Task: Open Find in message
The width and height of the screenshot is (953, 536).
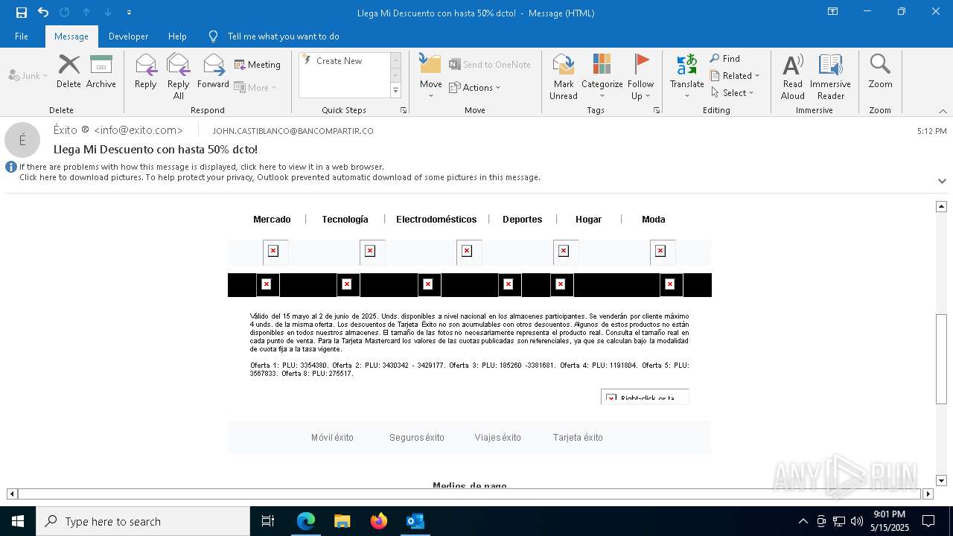Action: 725,59
